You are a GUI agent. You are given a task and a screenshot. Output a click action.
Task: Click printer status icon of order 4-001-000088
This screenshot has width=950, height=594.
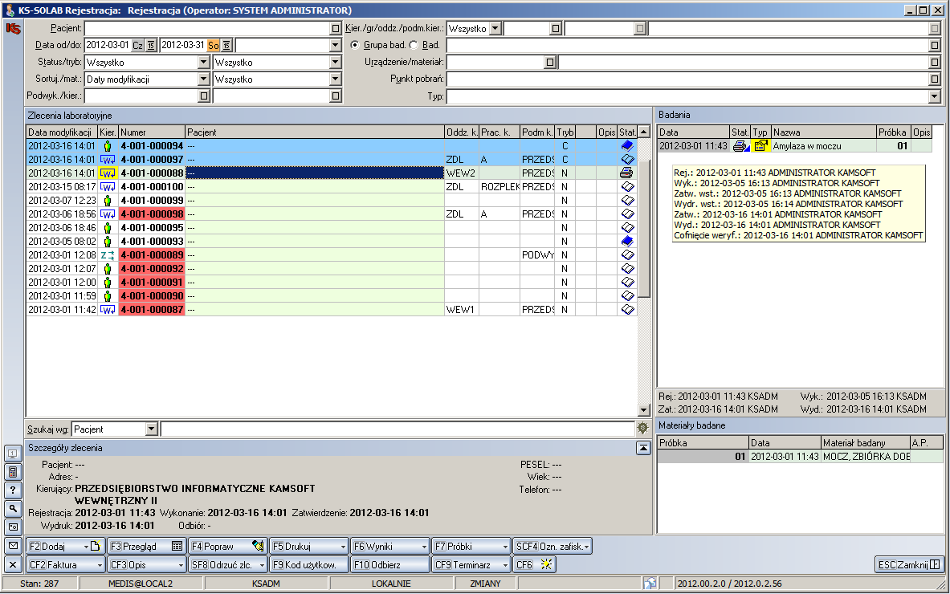click(x=627, y=173)
